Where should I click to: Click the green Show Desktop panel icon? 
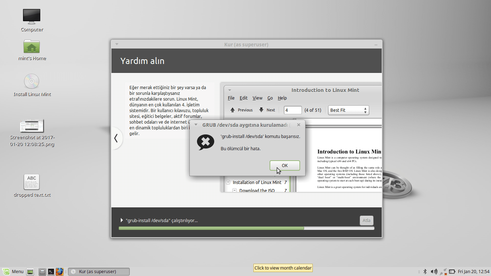click(x=31, y=272)
